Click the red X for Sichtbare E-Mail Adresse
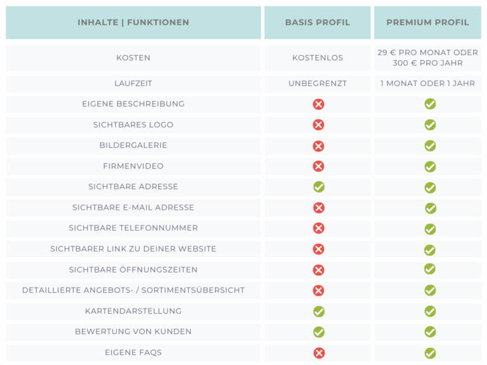Screen dimensions: 487x365 318,208
